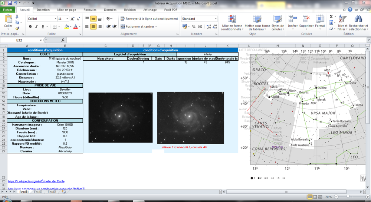Click the AutoSum sigma icon

pos(331,17)
